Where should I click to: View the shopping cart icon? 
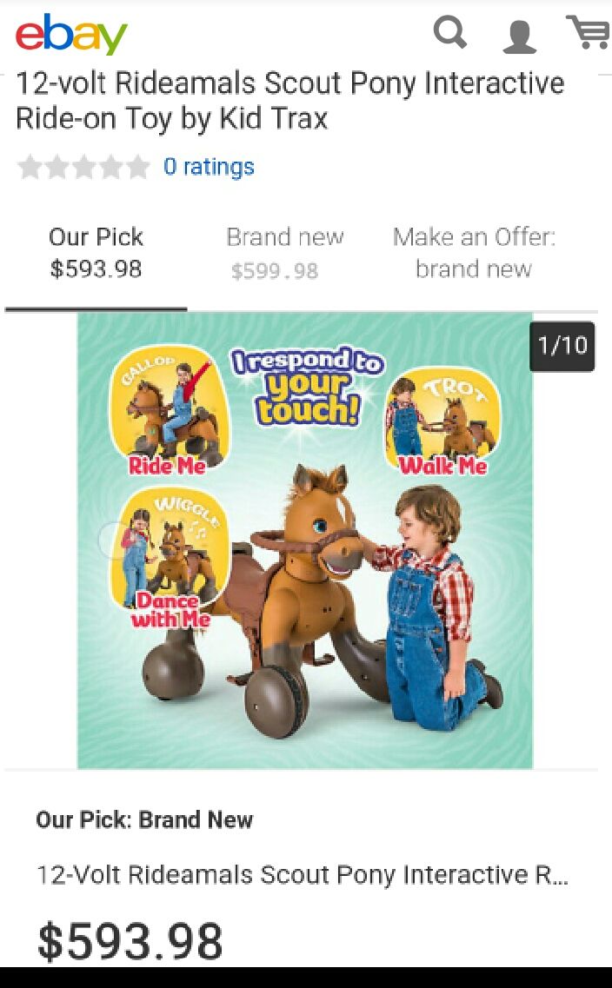pyautogui.click(x=588, y=31)
